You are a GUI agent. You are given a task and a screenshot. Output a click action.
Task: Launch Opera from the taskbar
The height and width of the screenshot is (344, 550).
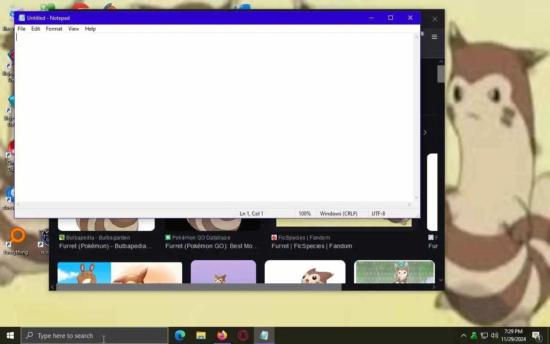(243, 335)
